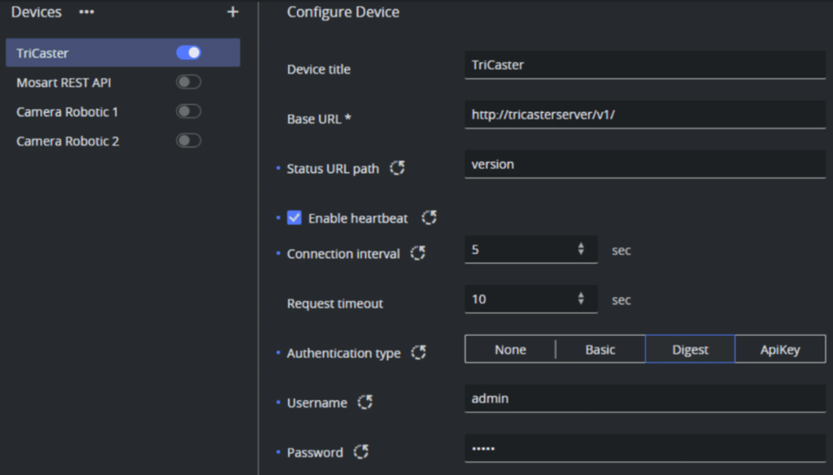Reset the Authentication type setting

tap(419, 352)
